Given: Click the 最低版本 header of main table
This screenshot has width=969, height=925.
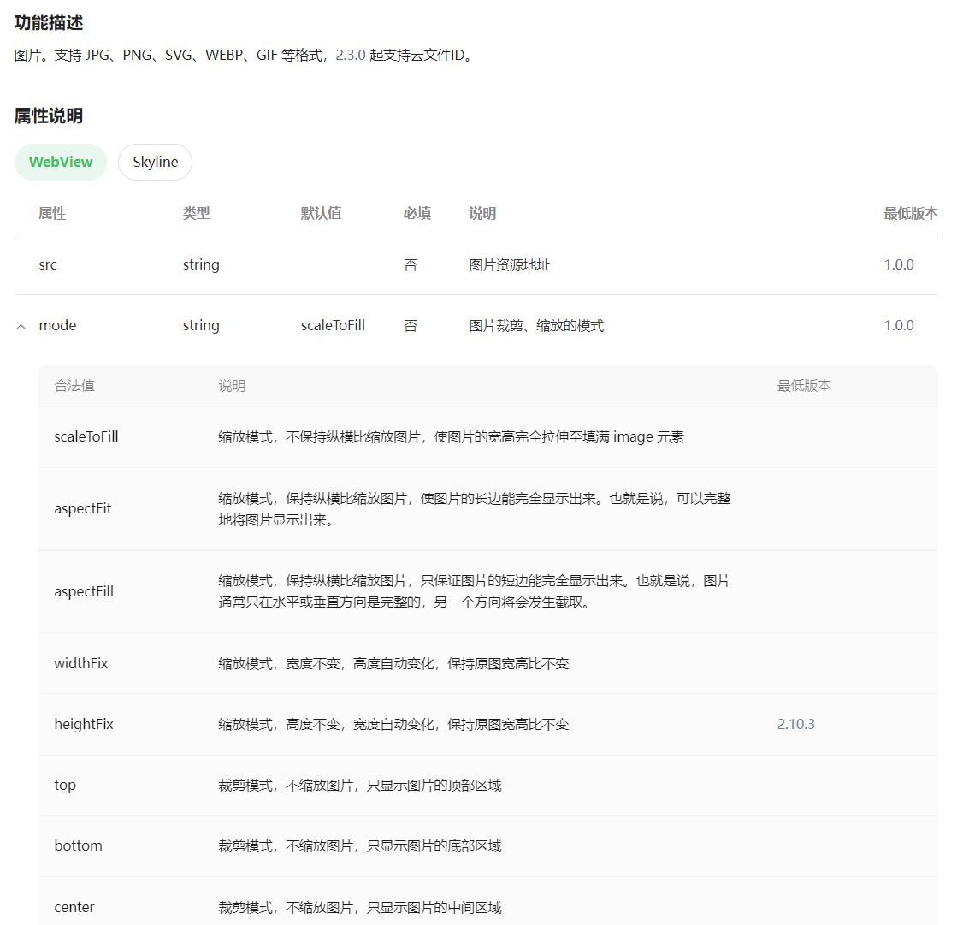Looking at the screenshot, I should point(911,213).
